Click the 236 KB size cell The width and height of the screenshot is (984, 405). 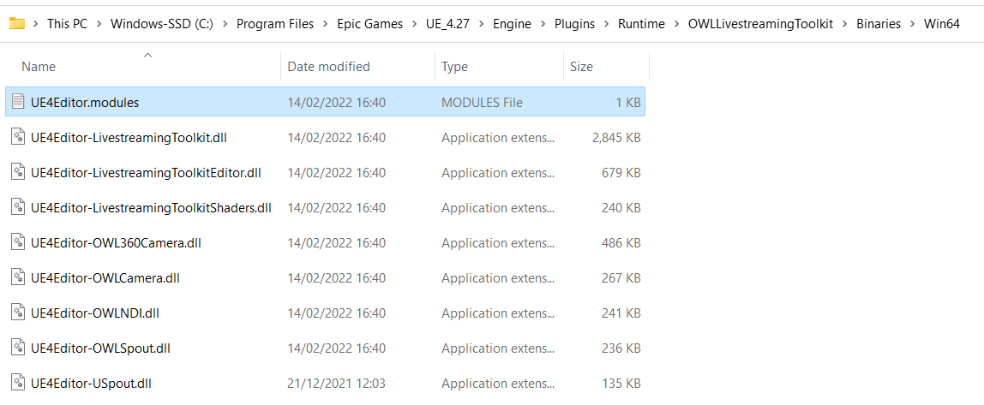pyautogui.click(x=621, y=348)
